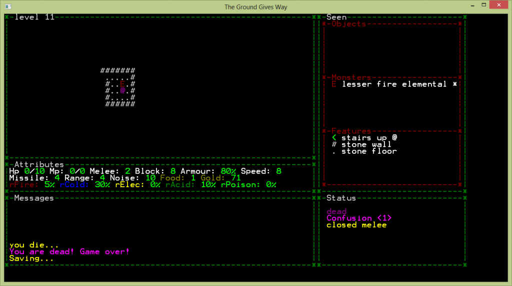This screenshot has width=512, height=286.
Task: Click the Food: 1 attribute
Action: pyautogui.click(x=178, y=178)
